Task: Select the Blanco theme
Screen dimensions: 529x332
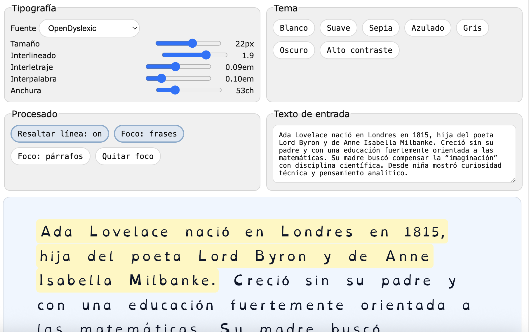Action: (294, 28)
